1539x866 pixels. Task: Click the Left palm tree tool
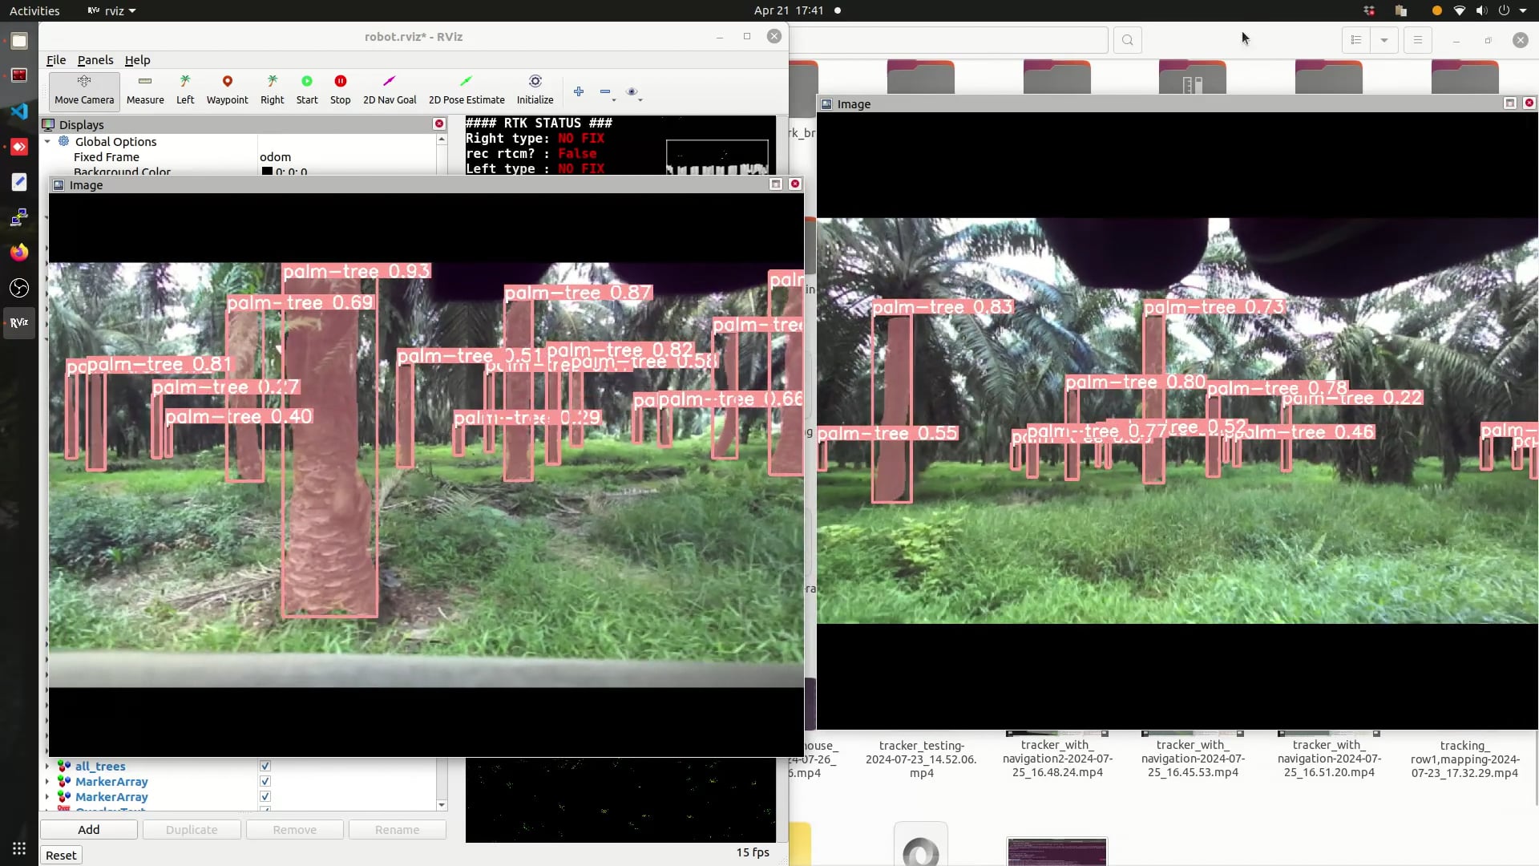tap(185, 90)
